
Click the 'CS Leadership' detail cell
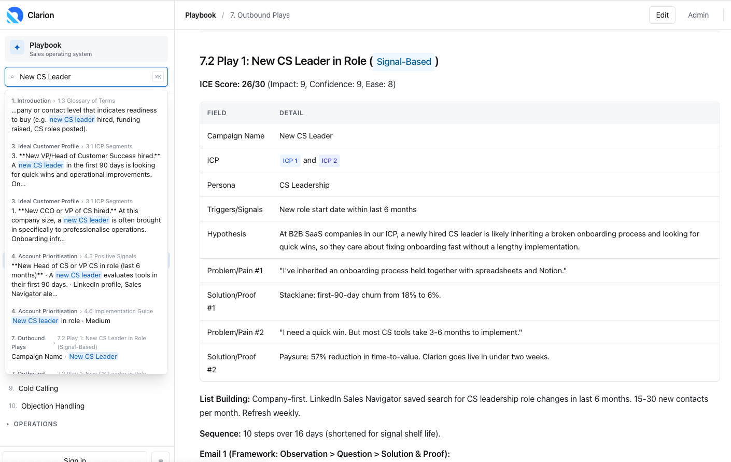tap(304, 185)
